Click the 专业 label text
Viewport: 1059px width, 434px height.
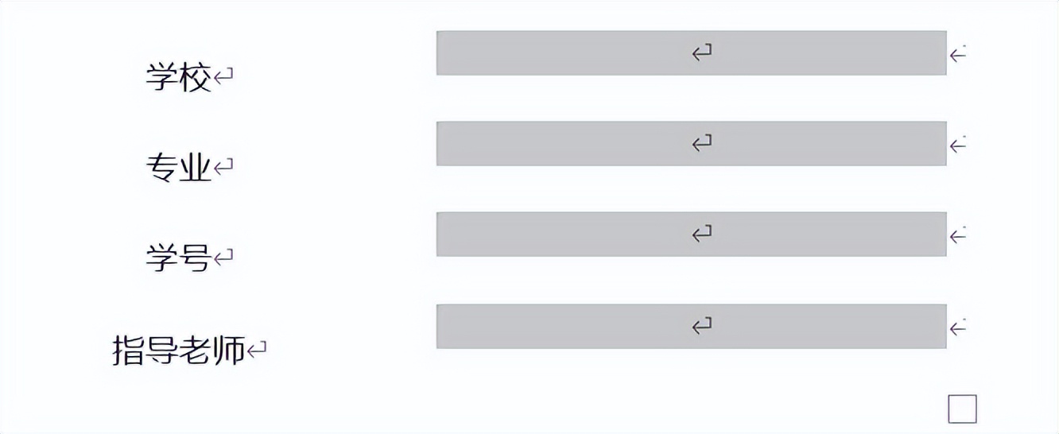click(x=178, y=168)
